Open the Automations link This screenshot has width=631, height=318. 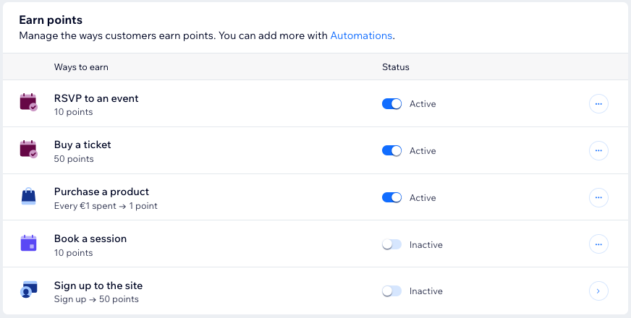coord(361,35)
